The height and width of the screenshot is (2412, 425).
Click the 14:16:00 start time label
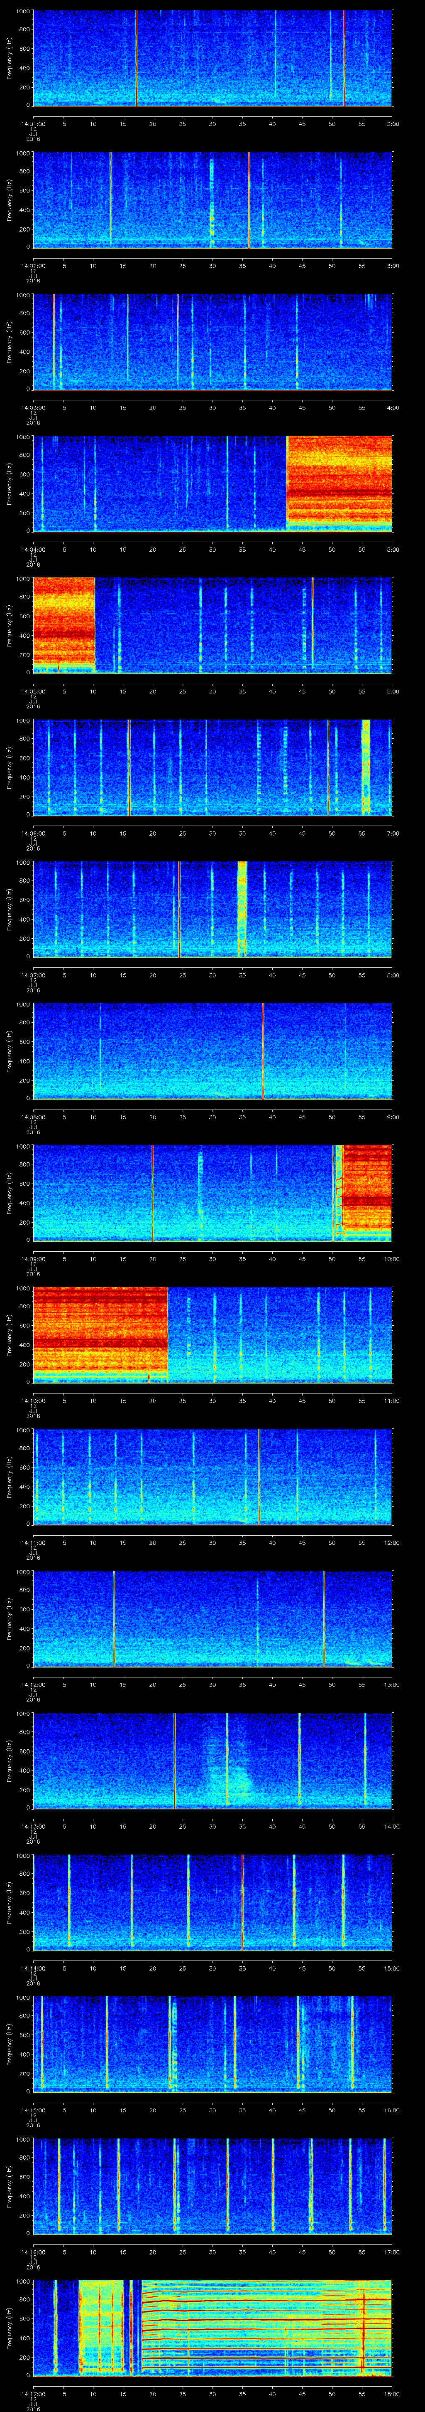pyautogui.click(x=34, y=2251)
